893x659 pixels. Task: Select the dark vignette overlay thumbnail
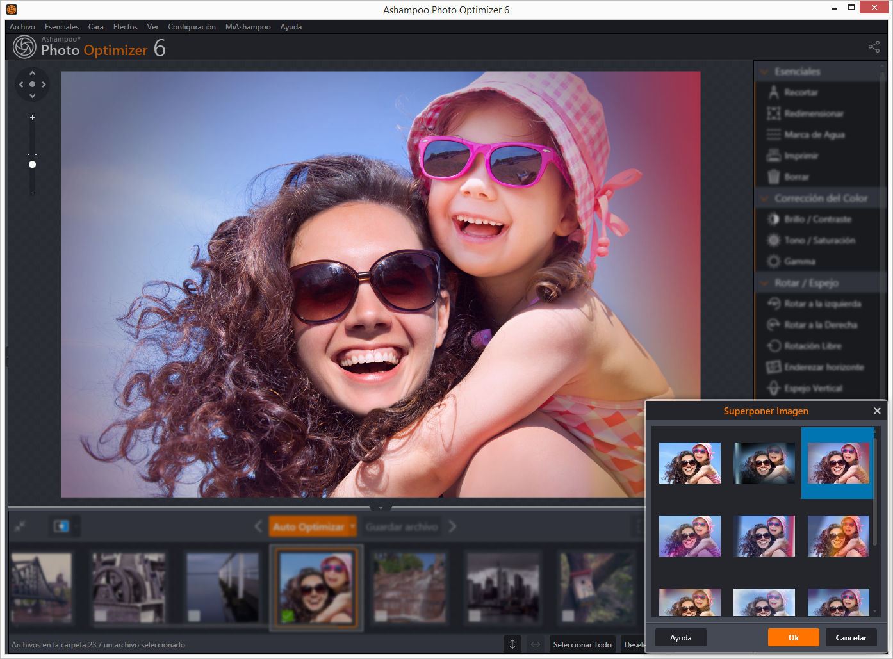[x=764, y=463]
